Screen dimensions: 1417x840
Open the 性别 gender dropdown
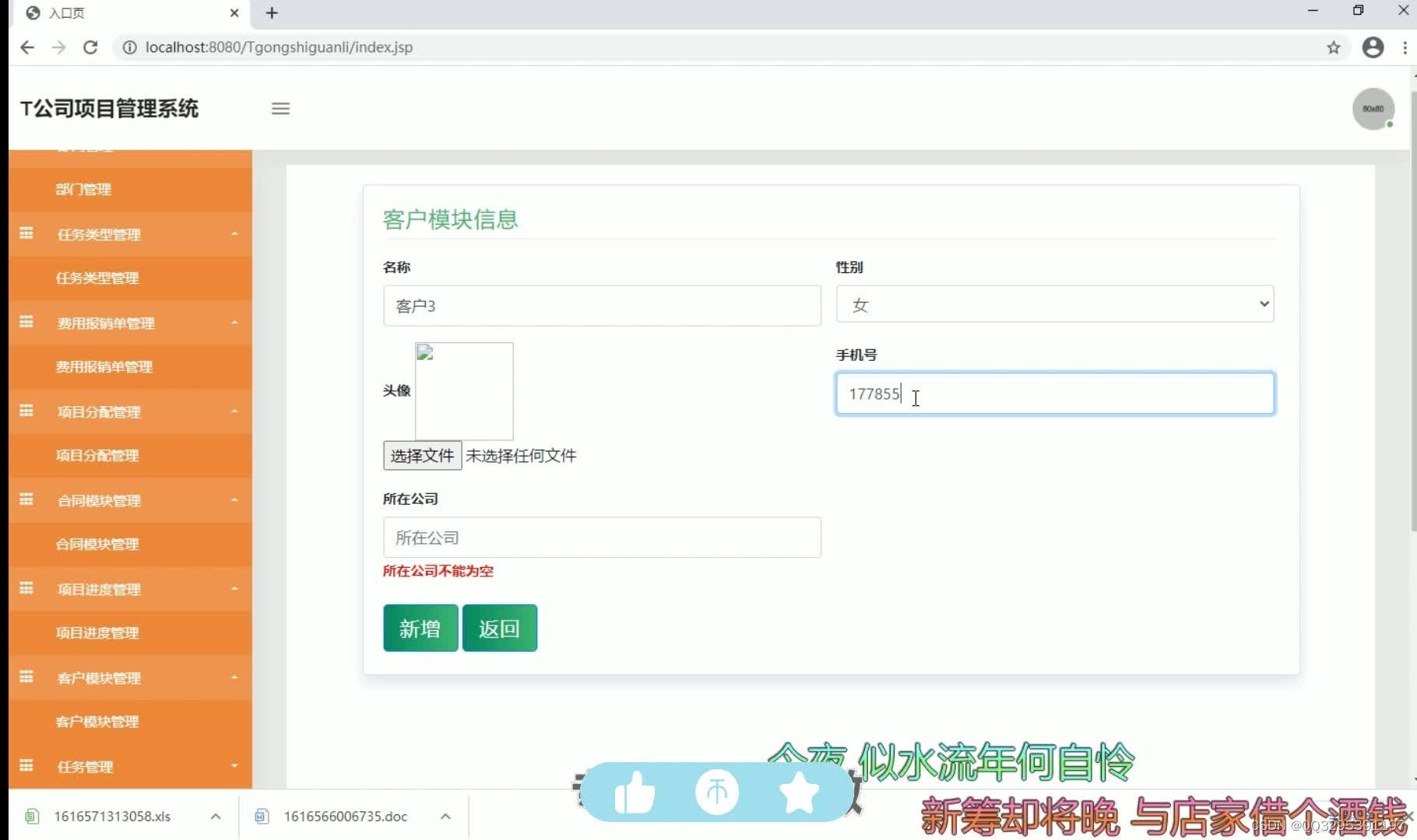coord(1055,304)
